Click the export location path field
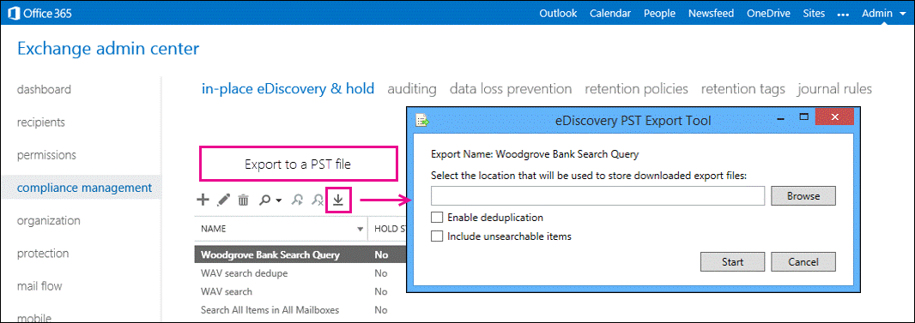Viewport: 915px width, 323px height. 598,196
